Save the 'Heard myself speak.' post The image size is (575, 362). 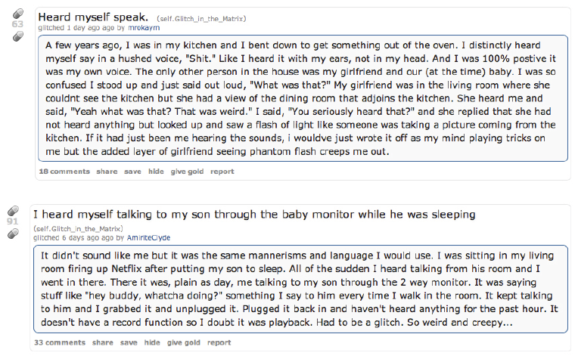132,172
